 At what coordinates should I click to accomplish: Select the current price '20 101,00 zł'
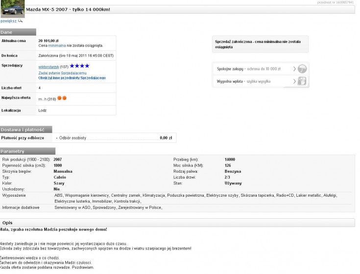[48, 41]
